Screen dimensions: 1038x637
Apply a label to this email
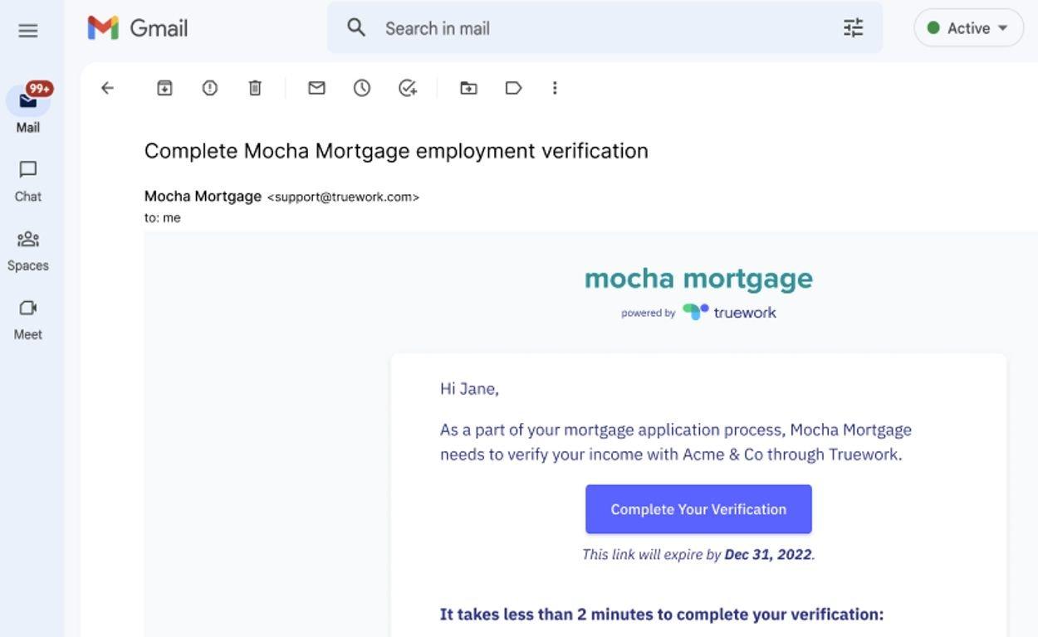tap(513, 88)
